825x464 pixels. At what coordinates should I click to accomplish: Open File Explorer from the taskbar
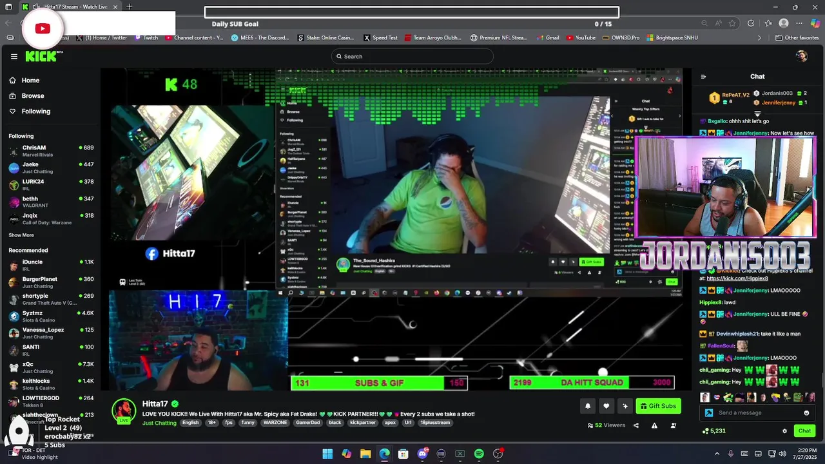[x=365, y=454]
